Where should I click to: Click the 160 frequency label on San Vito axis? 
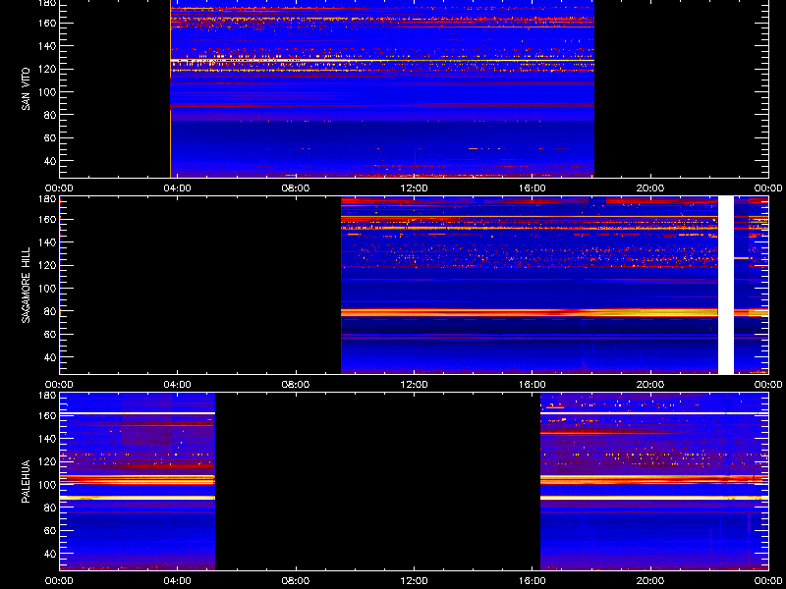pyautogui.click(x=47, y=23)
